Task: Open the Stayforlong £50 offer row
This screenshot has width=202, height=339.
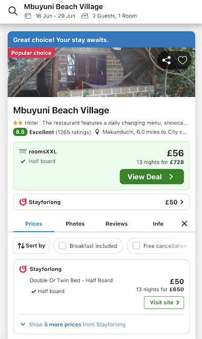Action: point(101,202)
